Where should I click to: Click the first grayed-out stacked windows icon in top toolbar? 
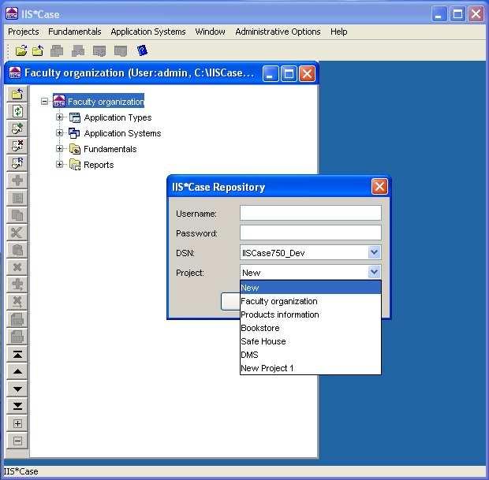(x=57, y=50)
